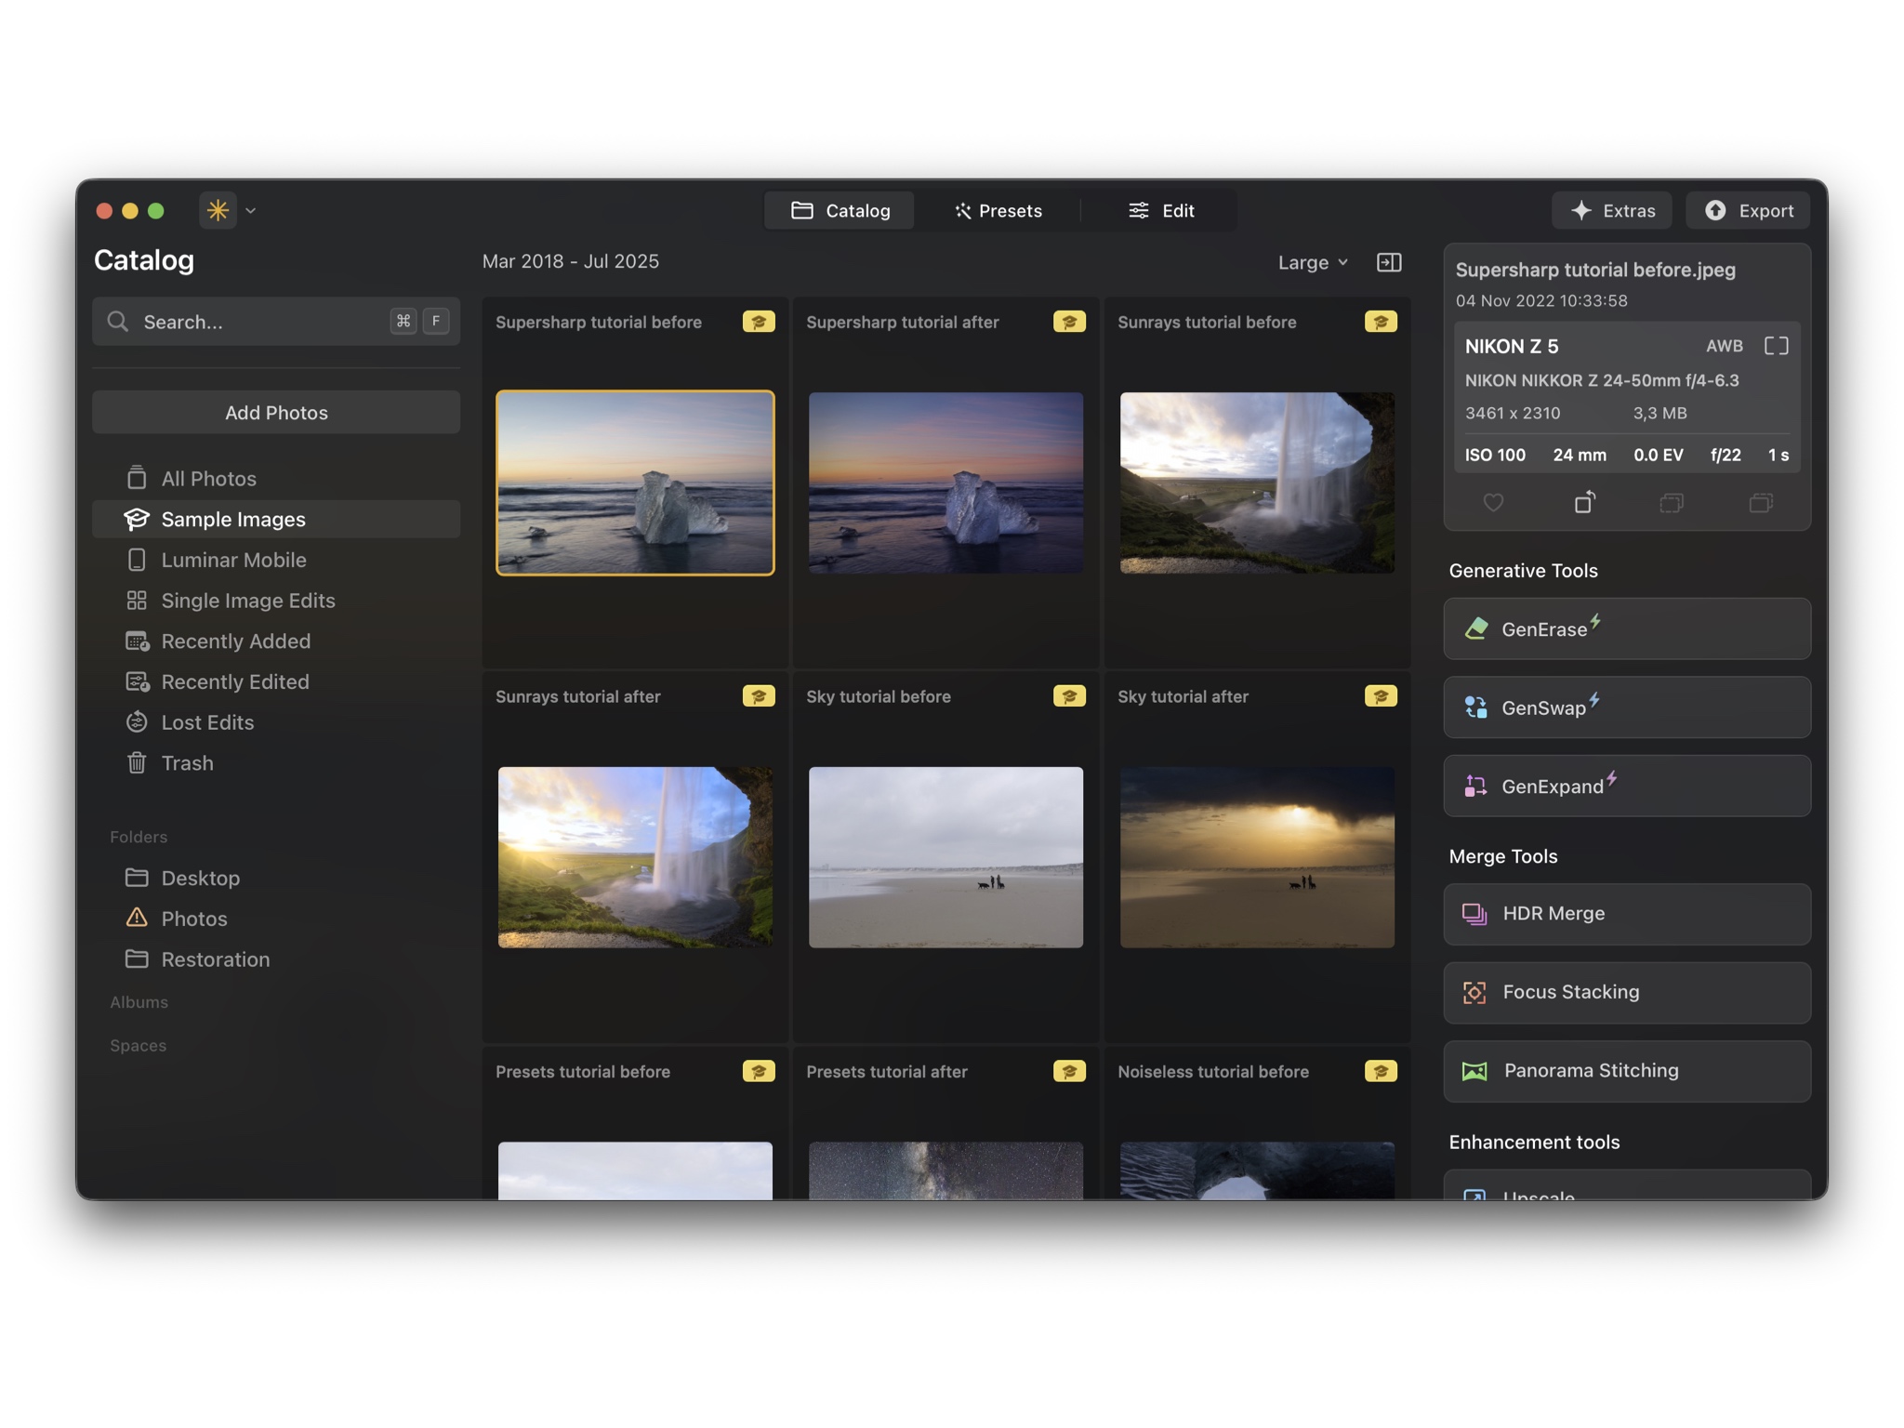Switch to the Presets tab
This screenshot has width=1904, height=1428.
pyautogui.click(x=998, y=210)
